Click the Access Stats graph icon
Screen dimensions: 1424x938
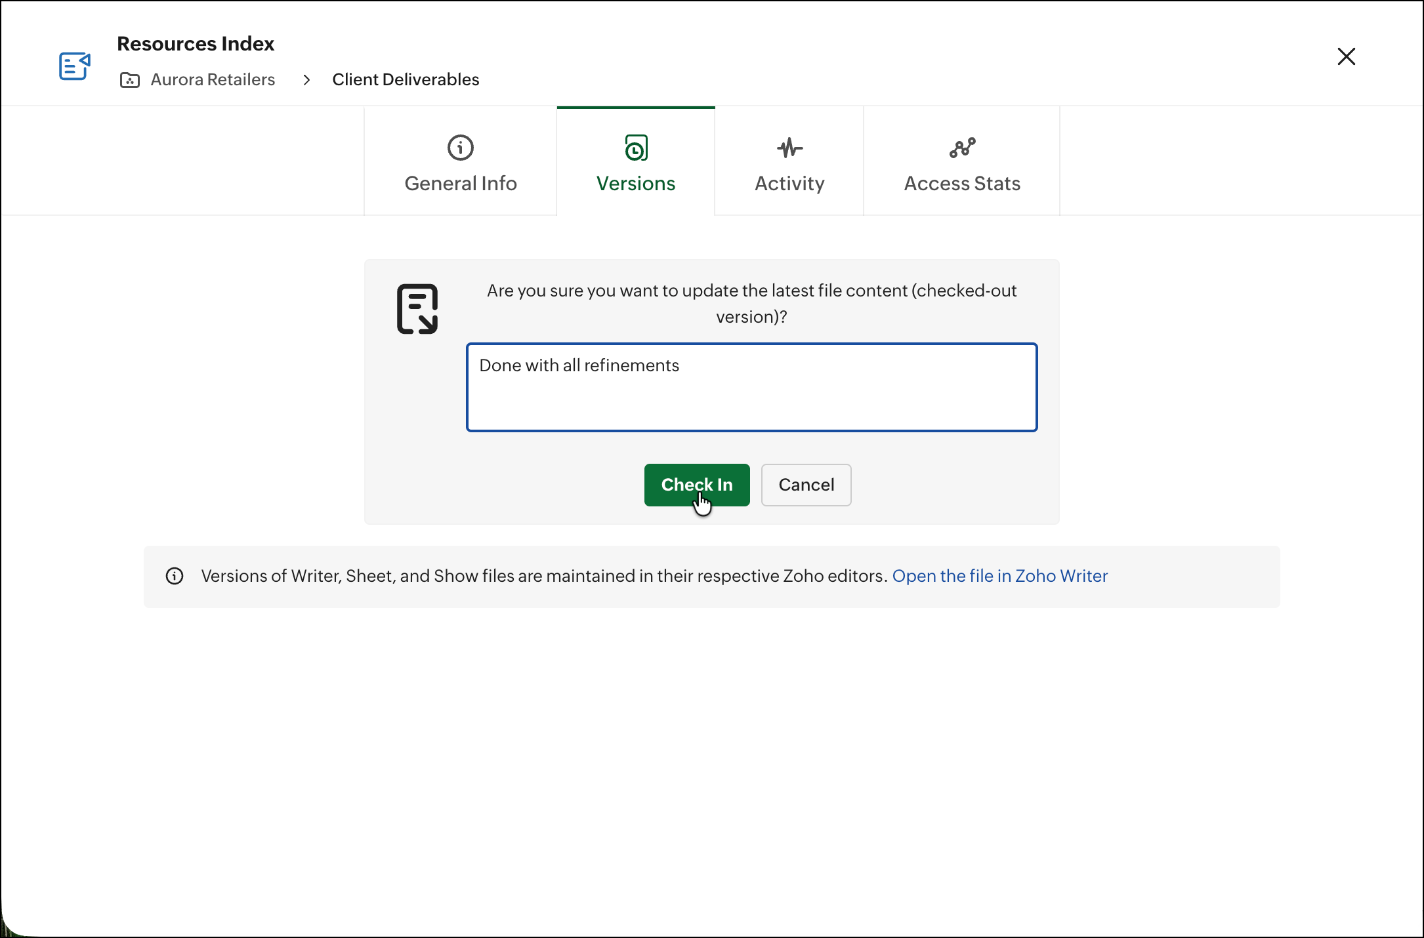(x=962, y=148)
